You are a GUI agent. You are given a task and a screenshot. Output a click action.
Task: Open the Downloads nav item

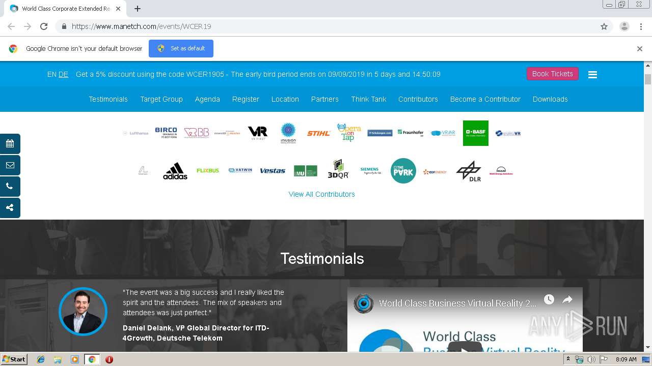pyautogui.click(x=550, y=99)
